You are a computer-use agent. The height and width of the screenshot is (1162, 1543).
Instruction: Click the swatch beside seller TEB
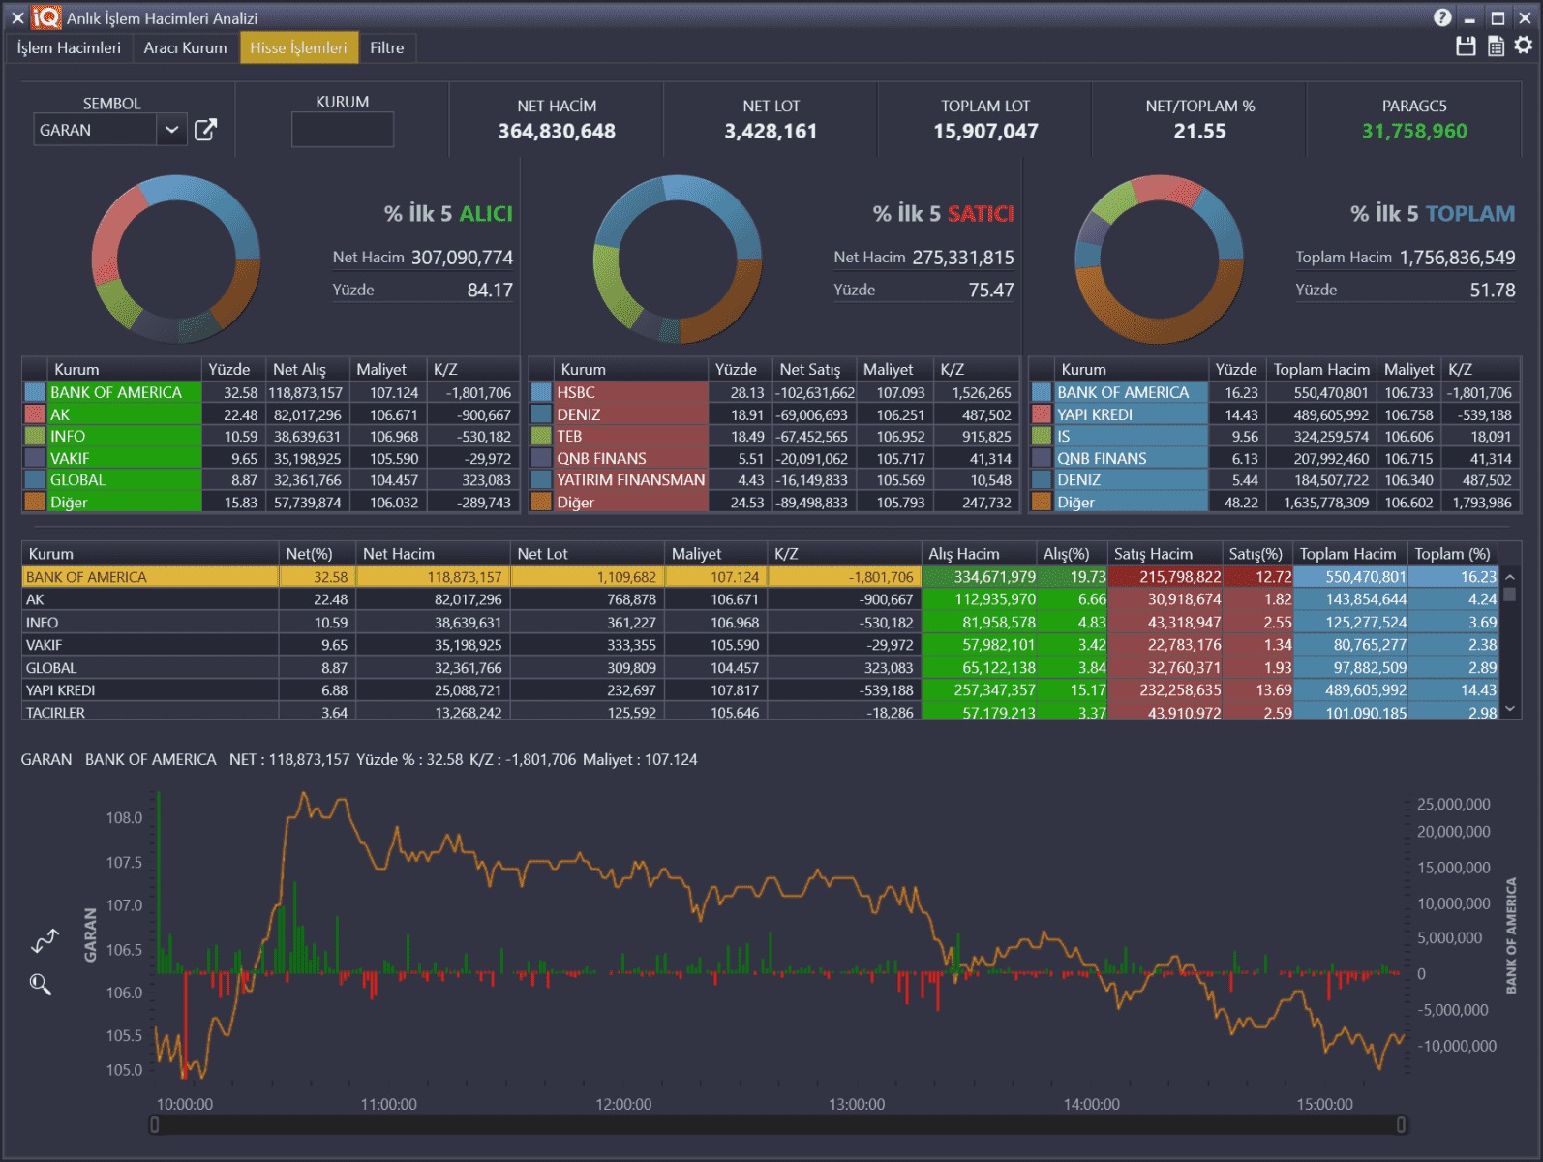[x=541, y=437]
